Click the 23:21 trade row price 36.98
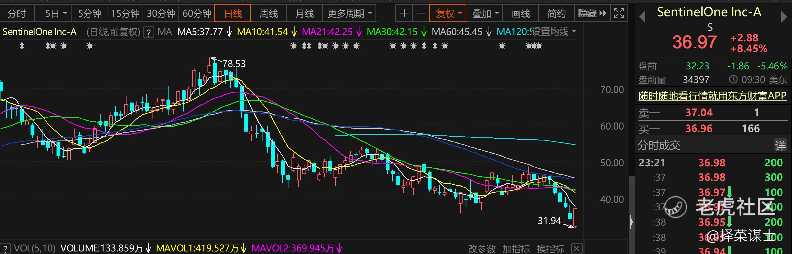Image resolution: width=792 pixels, height=254 pixels. tap(712, 163)
